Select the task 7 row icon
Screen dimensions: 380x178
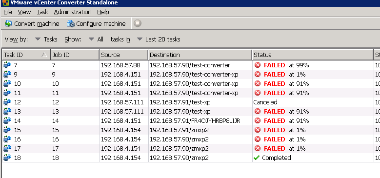coord(8,65)
